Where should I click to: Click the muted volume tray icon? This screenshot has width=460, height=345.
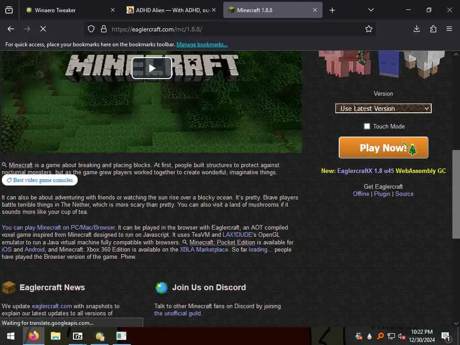(402, 336)
